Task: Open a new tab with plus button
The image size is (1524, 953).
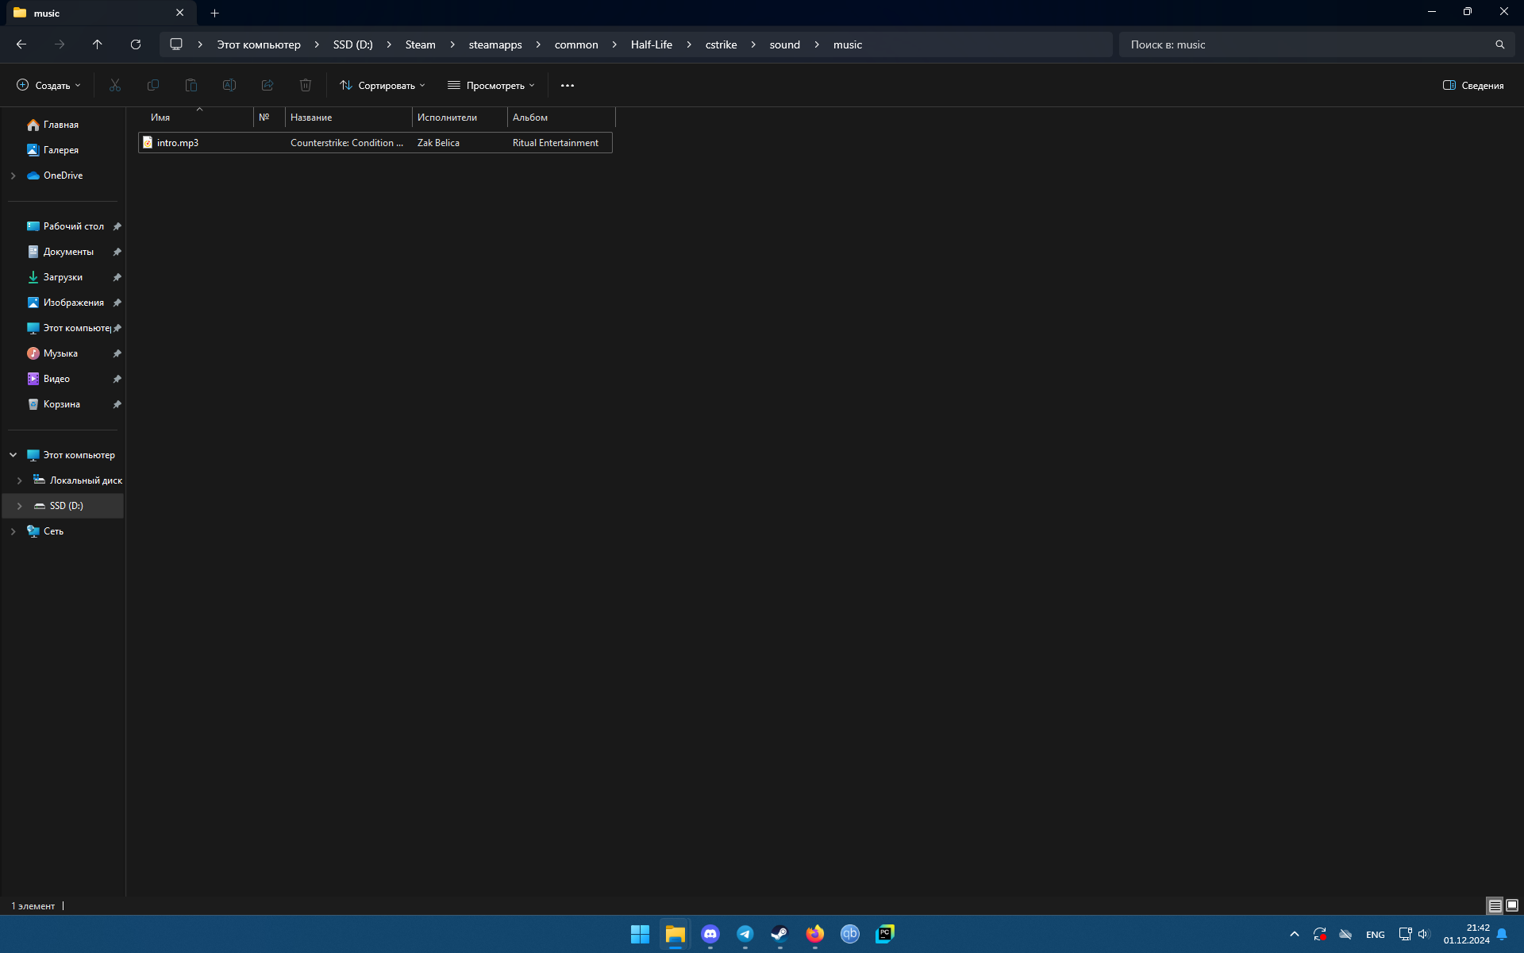Action: click(214, 13)
